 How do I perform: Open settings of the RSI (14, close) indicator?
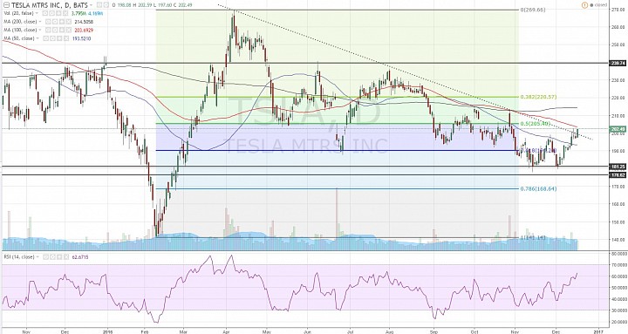click(x=53, y=257)
